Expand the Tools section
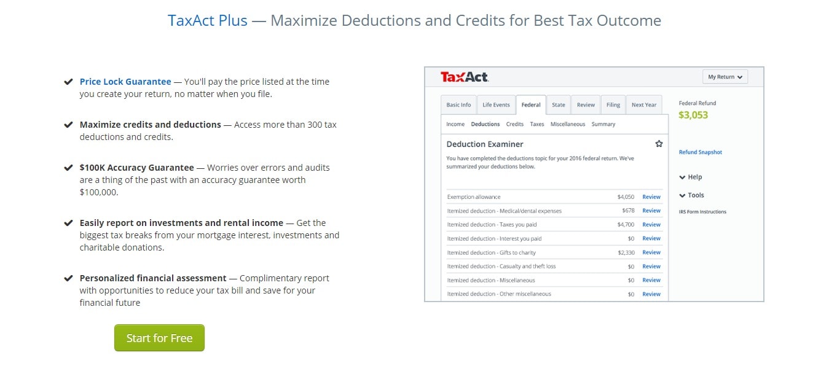This screenshot has height=366, width=829. click(x=692, y=195)
